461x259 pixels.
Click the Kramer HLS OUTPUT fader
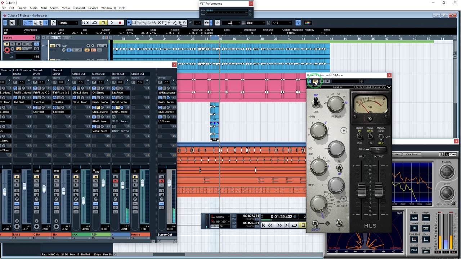click(379, 190)
